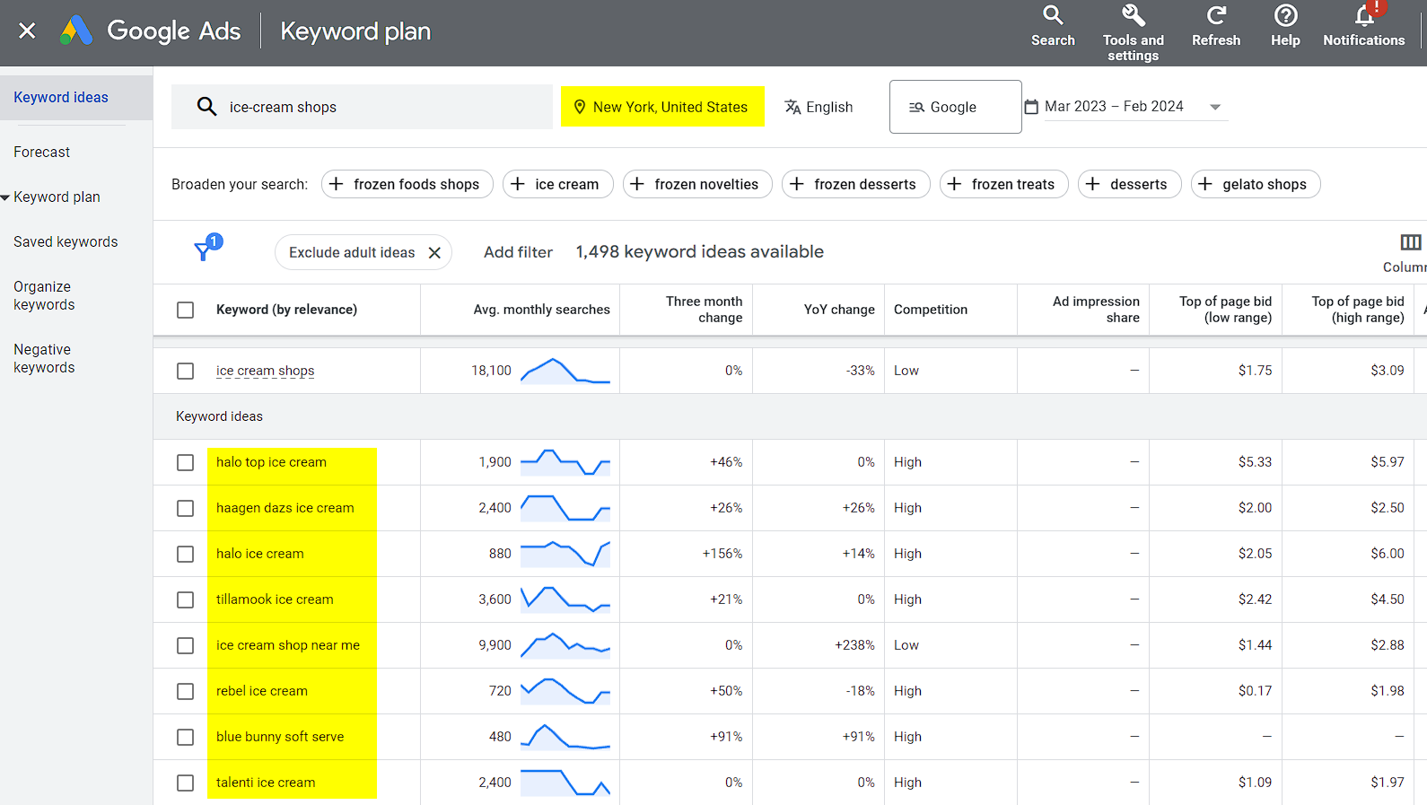Click the ice-cream shops search field
The image size is (1427, 805).
point(362,107)
